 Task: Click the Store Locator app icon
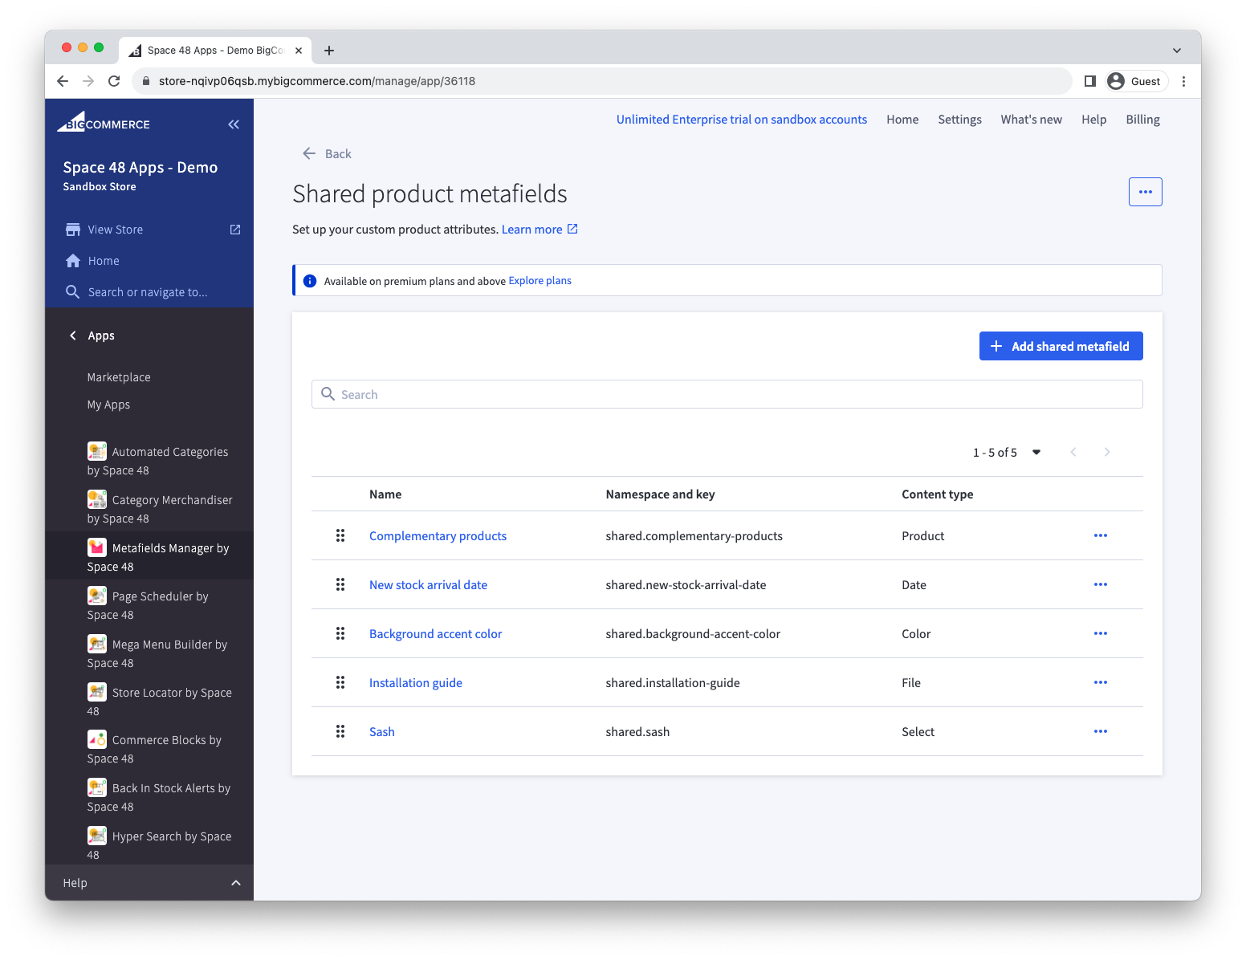pyautogui.click(x=97, y=692)
